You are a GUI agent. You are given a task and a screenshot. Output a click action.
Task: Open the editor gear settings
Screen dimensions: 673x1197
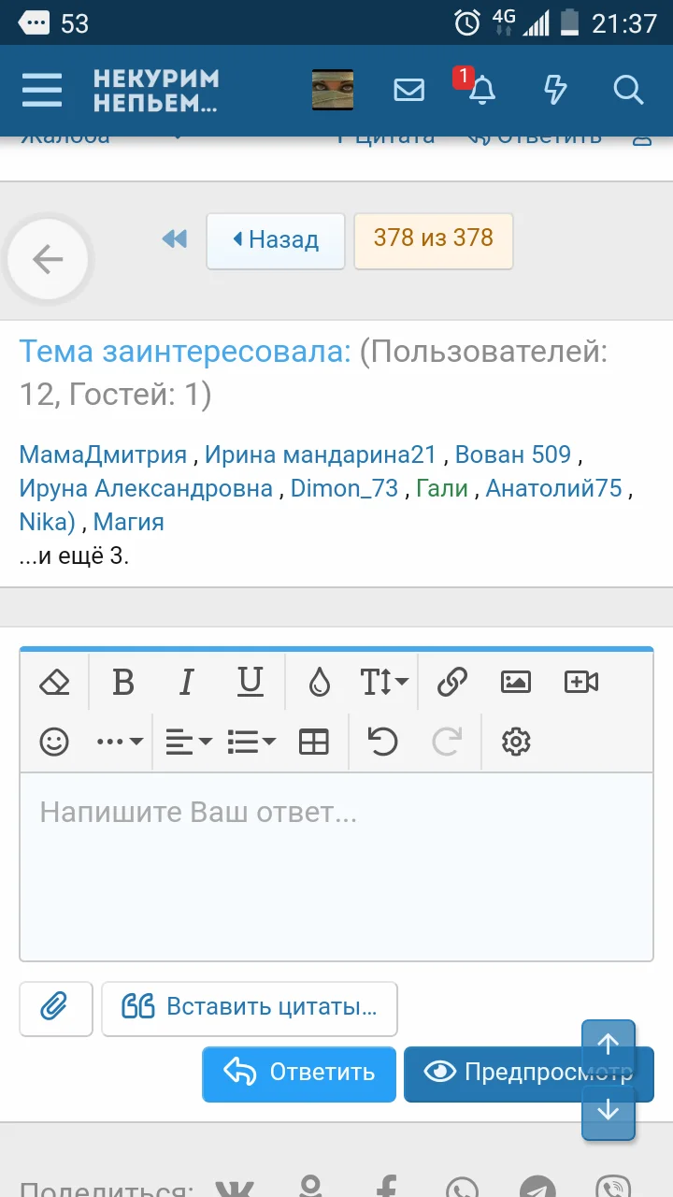pyautogui.click(x=516, y=743)
